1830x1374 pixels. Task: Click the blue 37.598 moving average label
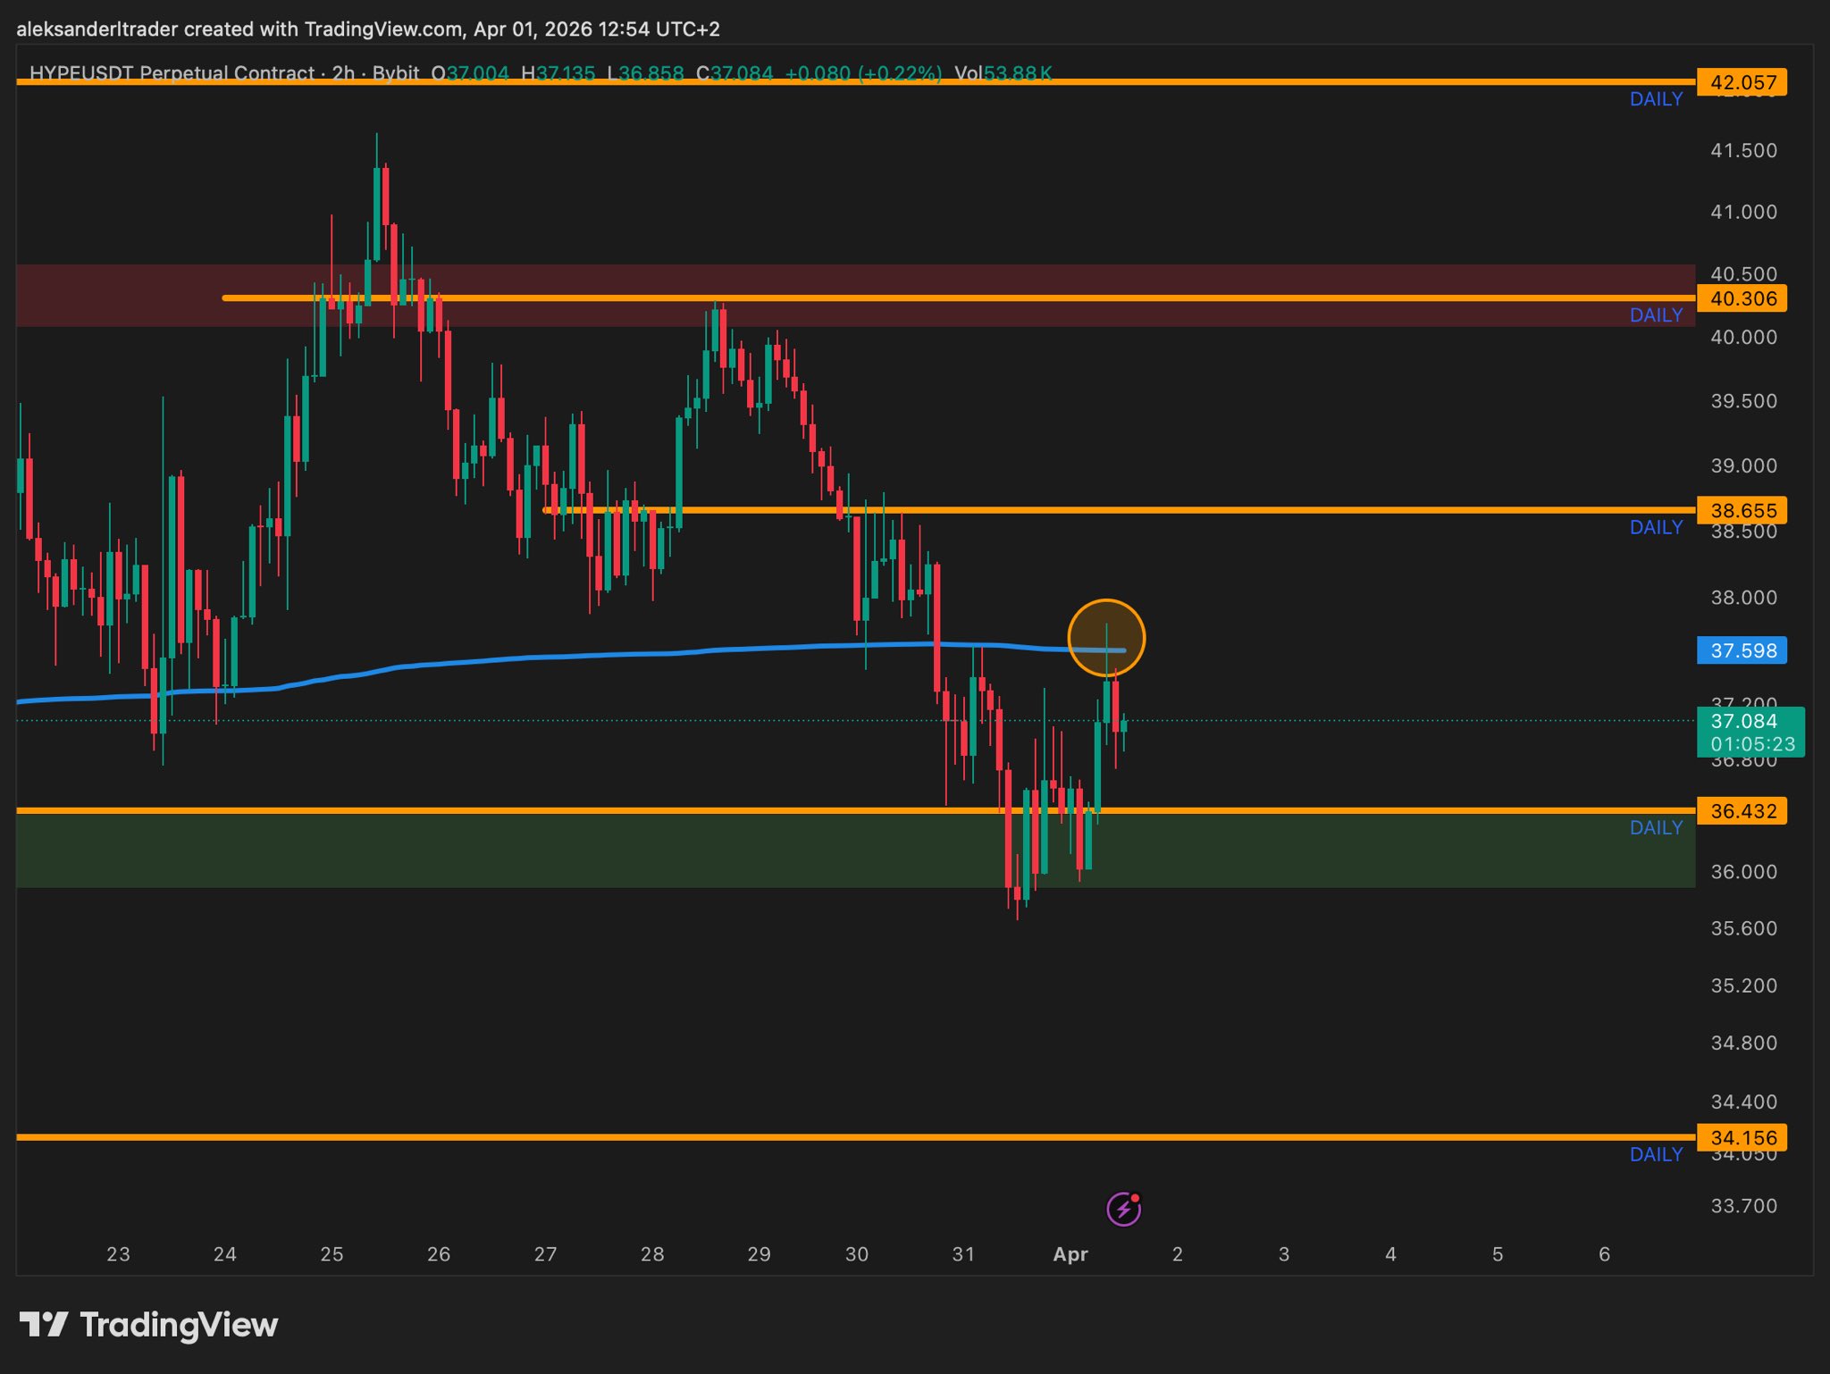coord(1742,650)
